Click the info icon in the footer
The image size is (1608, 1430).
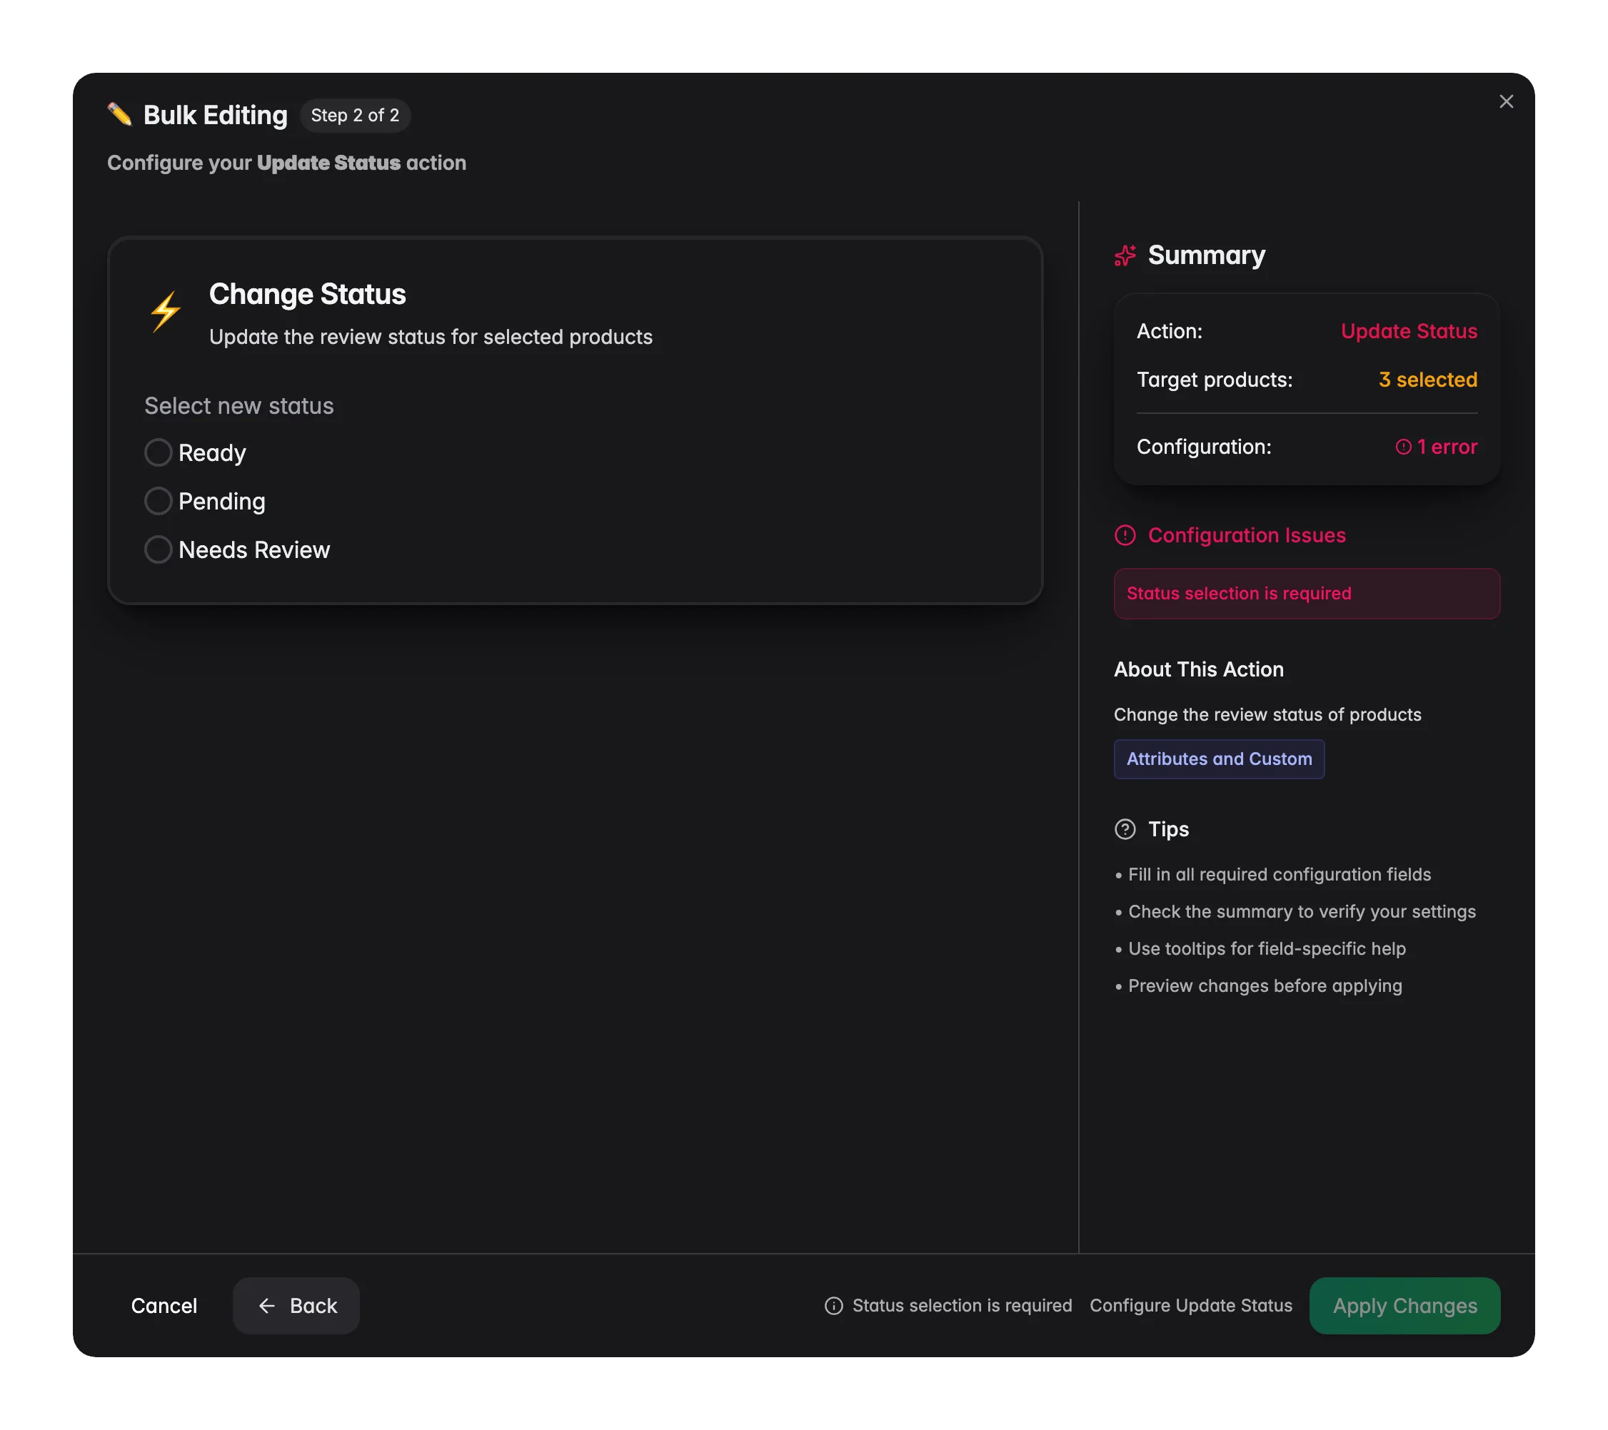pyautogui.click(x=833, y=1306)
